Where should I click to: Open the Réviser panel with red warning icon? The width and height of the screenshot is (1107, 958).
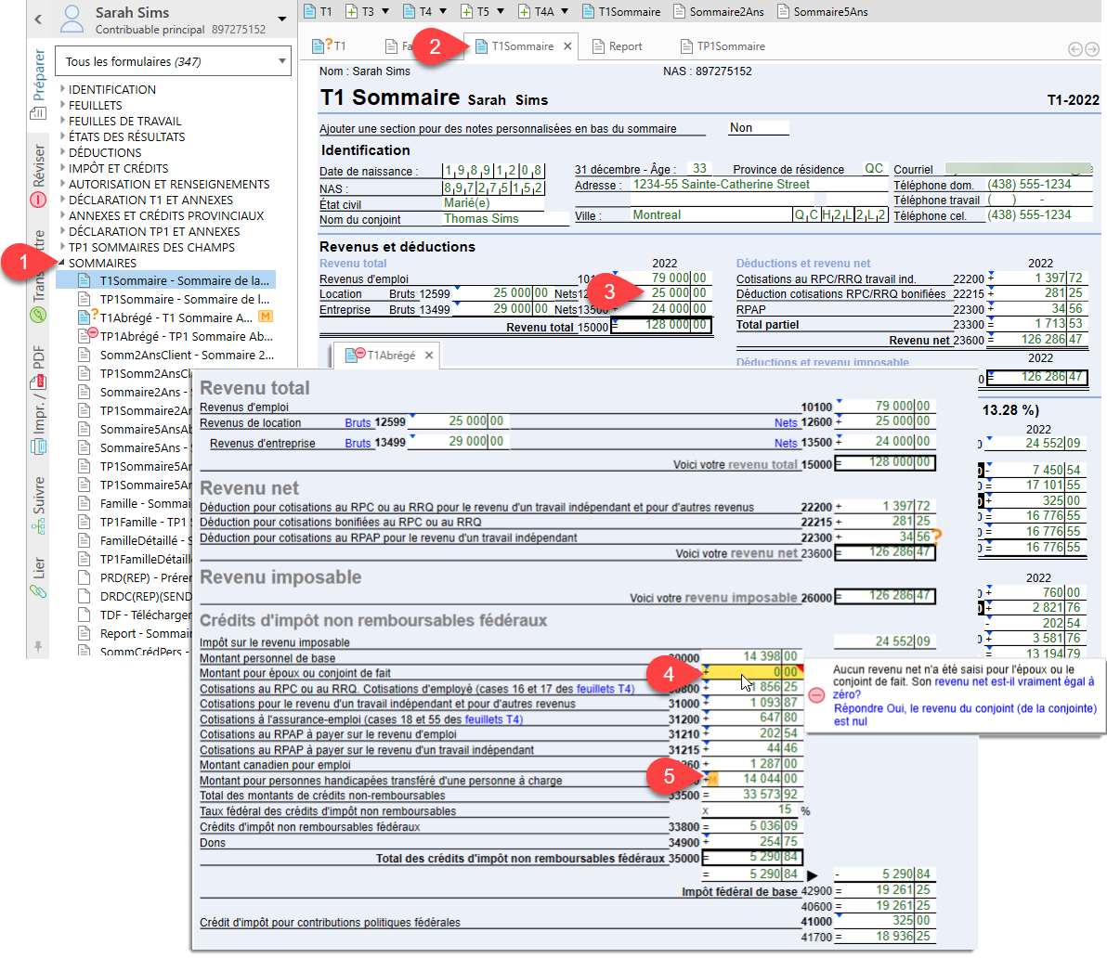point(38,200)
